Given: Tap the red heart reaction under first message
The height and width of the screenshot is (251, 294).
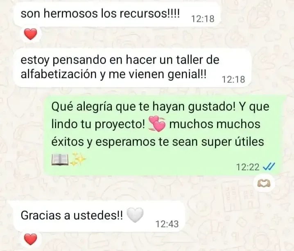Looking at the screenshot, I should click(x=31, y=34).
